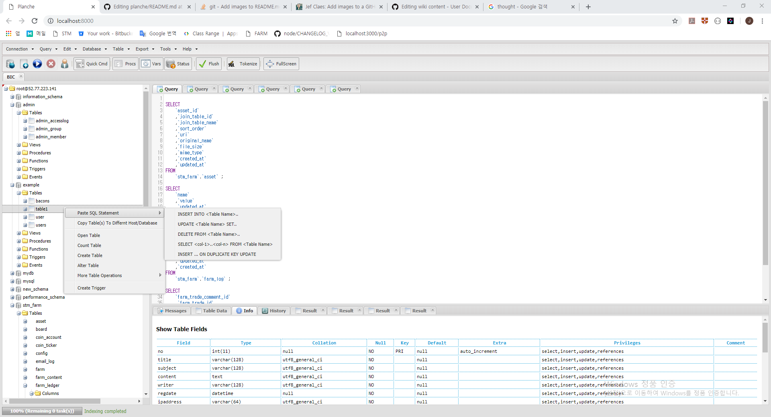Select Alter Table in context menu
The width and height of the screenshot is (771, 417).
coord(114,265)
